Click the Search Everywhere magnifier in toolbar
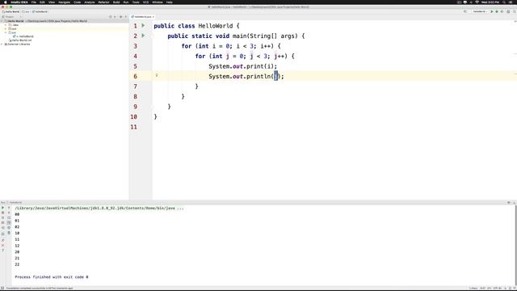The image size is (517, 291). pos(515,11)
